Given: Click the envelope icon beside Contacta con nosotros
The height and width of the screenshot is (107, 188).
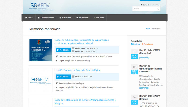Looking at the screenshot, I should coord(142,5).
